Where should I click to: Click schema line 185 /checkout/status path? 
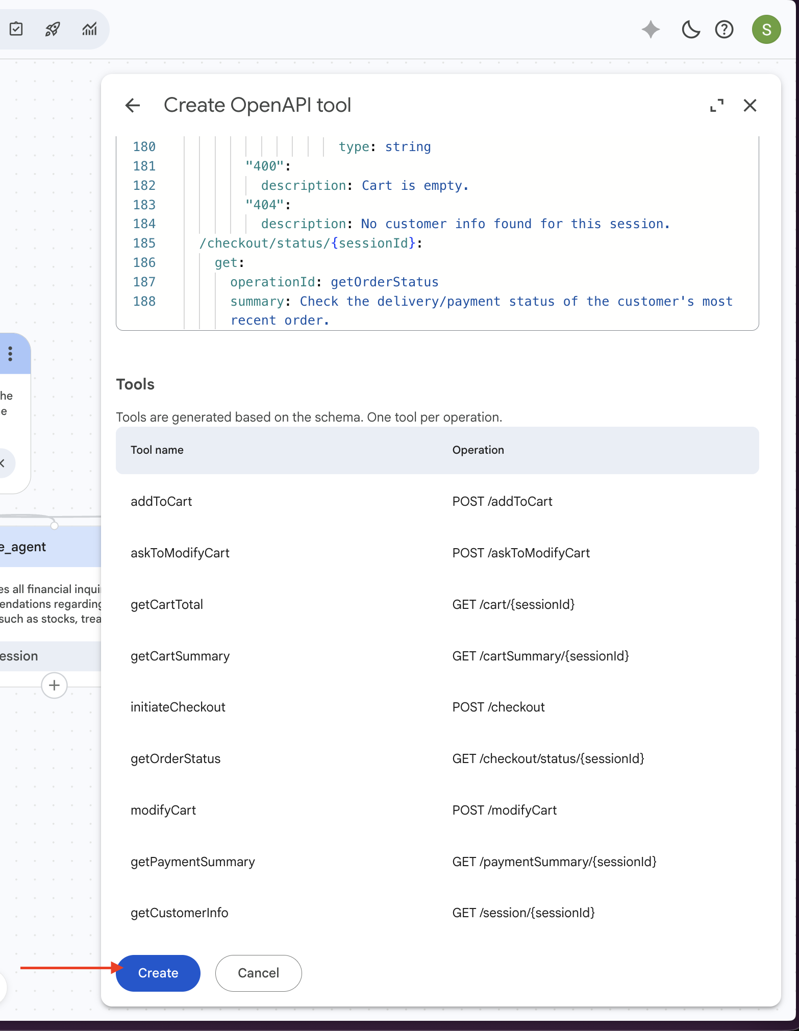point(311,243)
